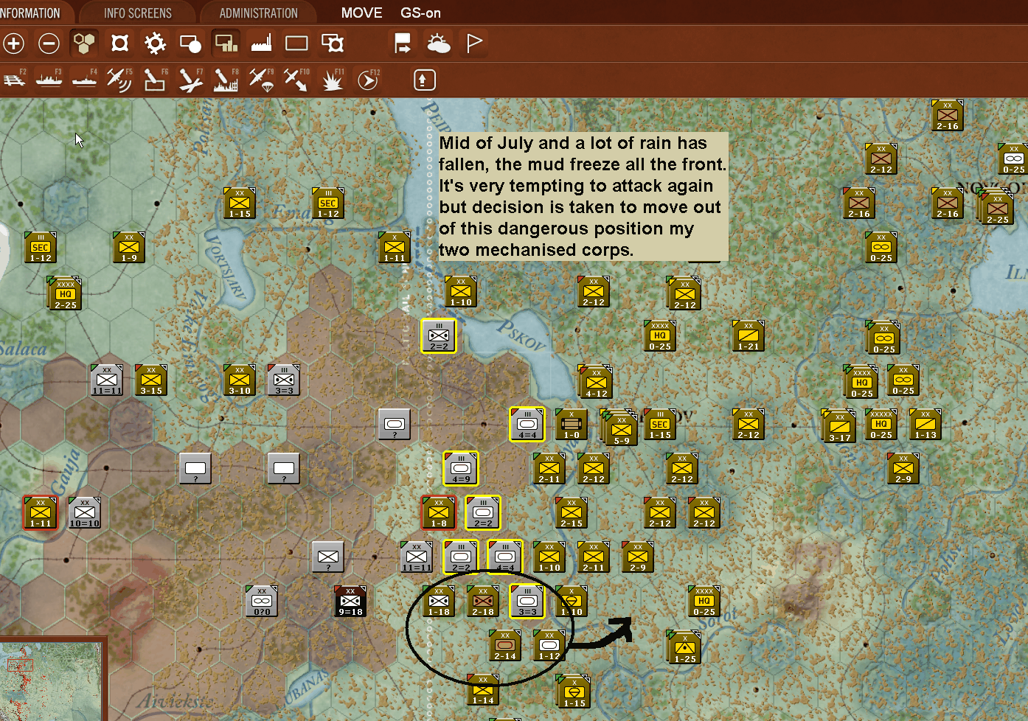Select bomb unit mode (F6)
This screenshot has height=721, width=1028.
tap(155, 79)
